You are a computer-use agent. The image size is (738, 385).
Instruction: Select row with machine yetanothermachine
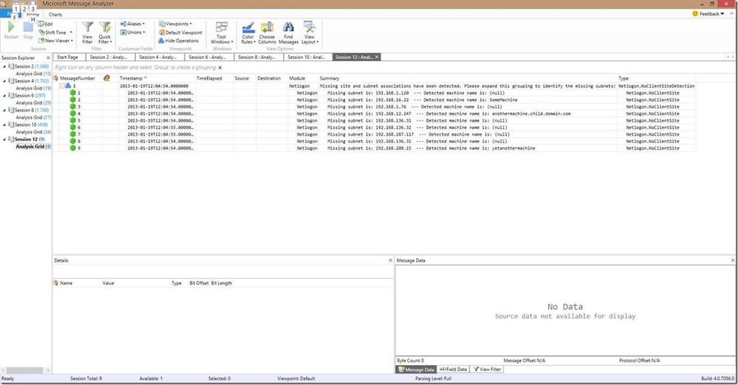[x=375, y=148]
